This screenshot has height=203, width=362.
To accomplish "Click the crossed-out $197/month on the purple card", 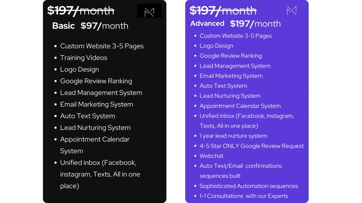I will click(223, 11).
